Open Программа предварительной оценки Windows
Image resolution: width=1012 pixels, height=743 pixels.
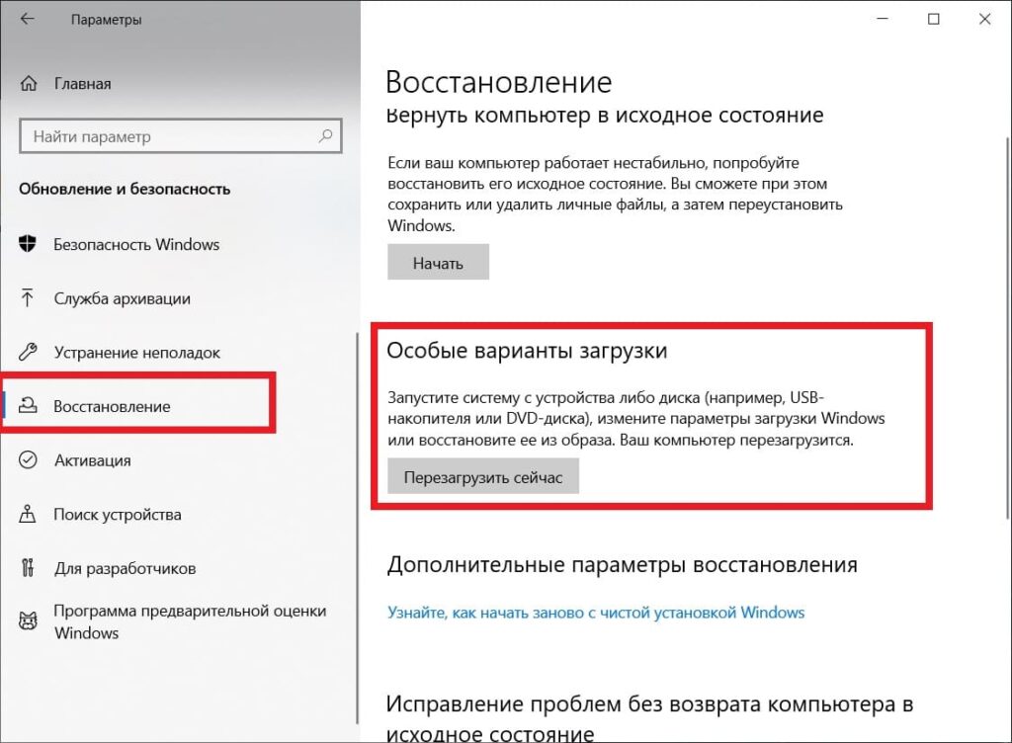[190, 621]
